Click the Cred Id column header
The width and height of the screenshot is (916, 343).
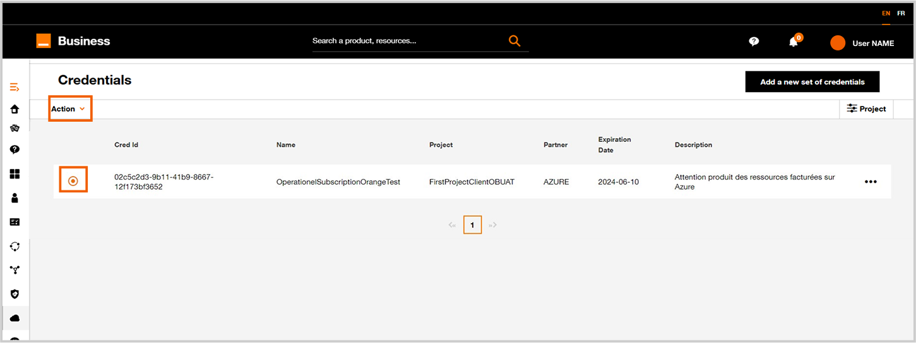(126, 145)
